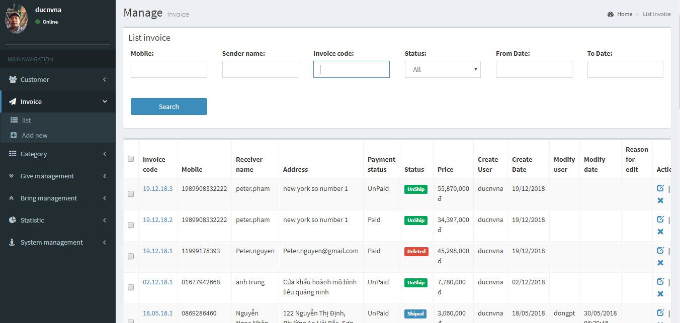Open the Category sidebar menu
This screenshot has width=680, height=323.
(34, 154)
